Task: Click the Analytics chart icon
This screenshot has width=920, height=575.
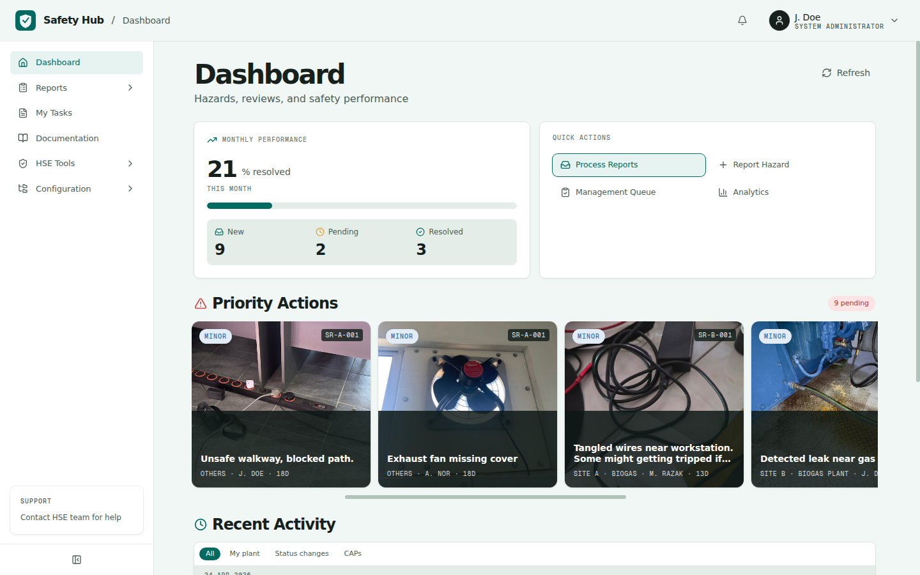Action: coord(723,192)
